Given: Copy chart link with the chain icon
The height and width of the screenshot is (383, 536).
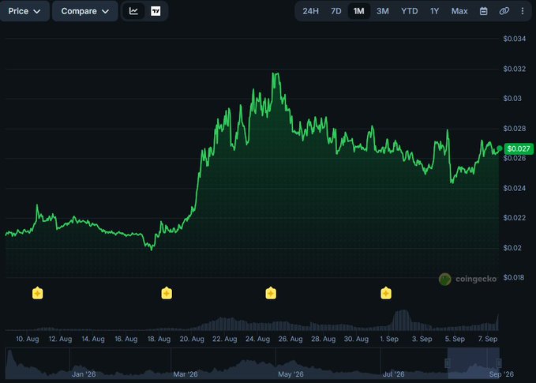Looking at the screenshot, I should (504, 11).
